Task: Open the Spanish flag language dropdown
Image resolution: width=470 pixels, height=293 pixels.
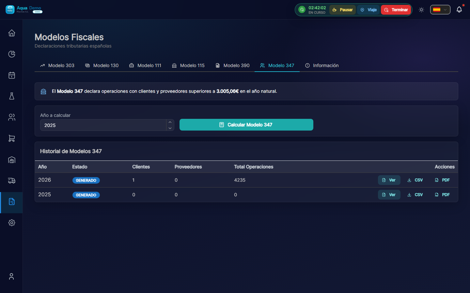Action: coord(440,10)
